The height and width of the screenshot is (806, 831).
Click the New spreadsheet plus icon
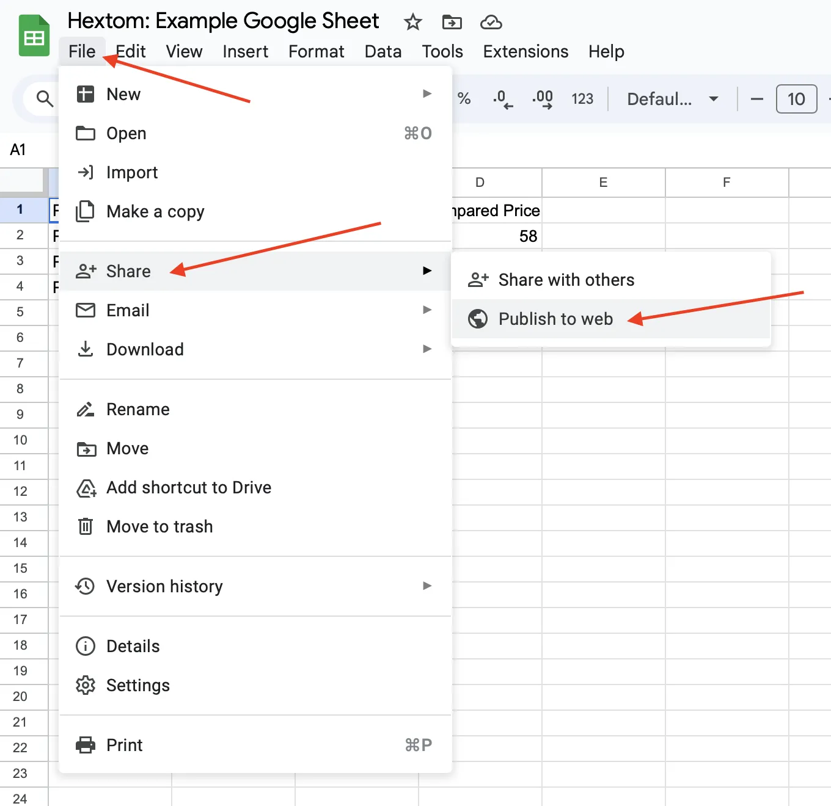coord(86,94)
